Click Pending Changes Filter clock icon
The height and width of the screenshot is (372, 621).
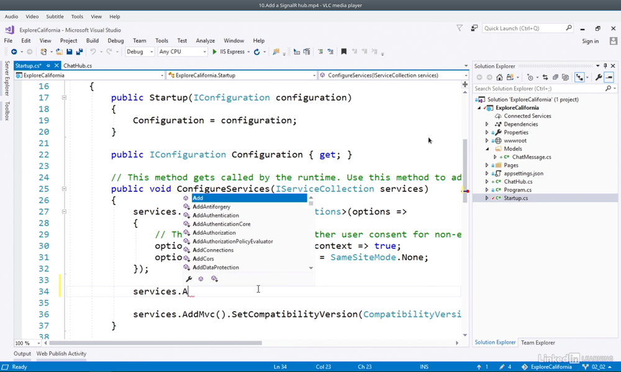pos(530,78)
